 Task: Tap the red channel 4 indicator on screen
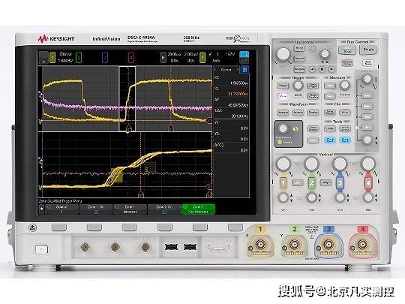[131, 57]
